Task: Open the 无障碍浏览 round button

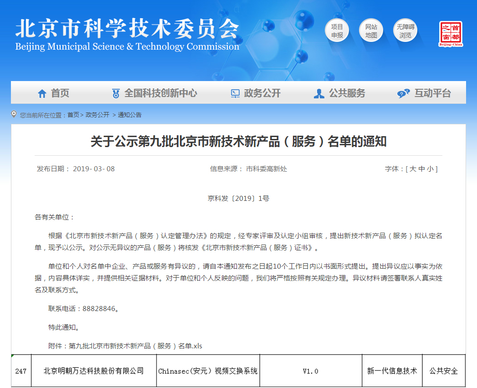Action: [x=405, y=31]
